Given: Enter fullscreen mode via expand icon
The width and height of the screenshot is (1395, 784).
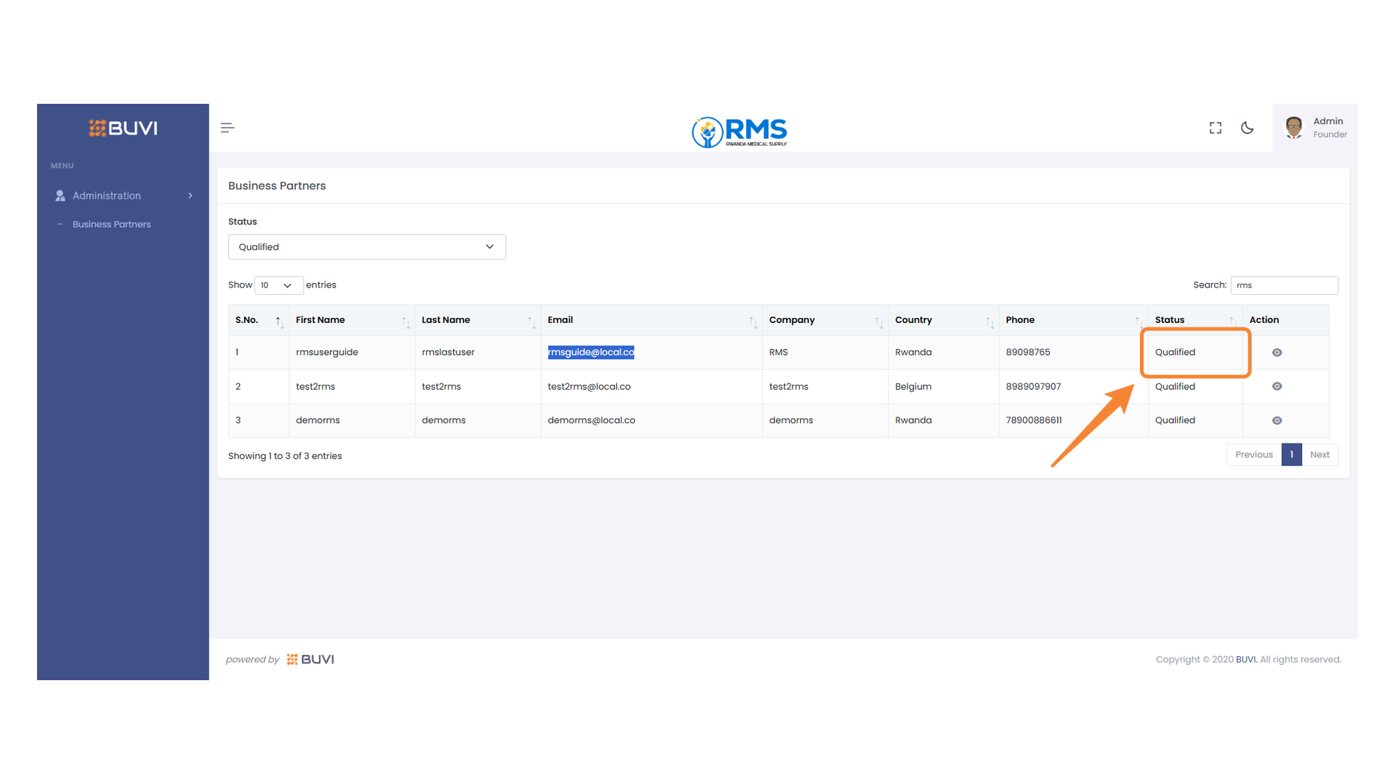Looking at the screenshot, I should click(x=1215, y=128).
